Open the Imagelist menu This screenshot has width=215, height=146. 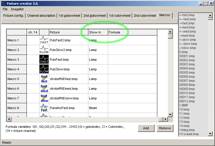coord(17,9)
